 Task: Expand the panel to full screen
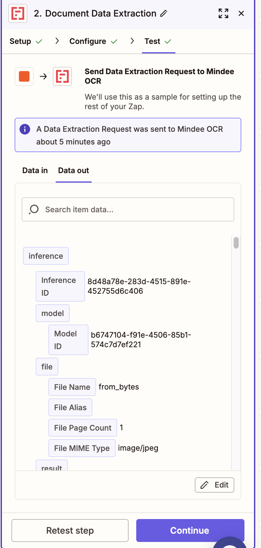223,13
